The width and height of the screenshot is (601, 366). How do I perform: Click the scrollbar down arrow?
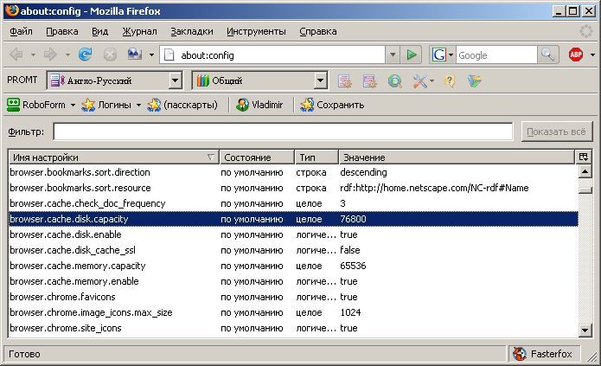tap(585, 330)
